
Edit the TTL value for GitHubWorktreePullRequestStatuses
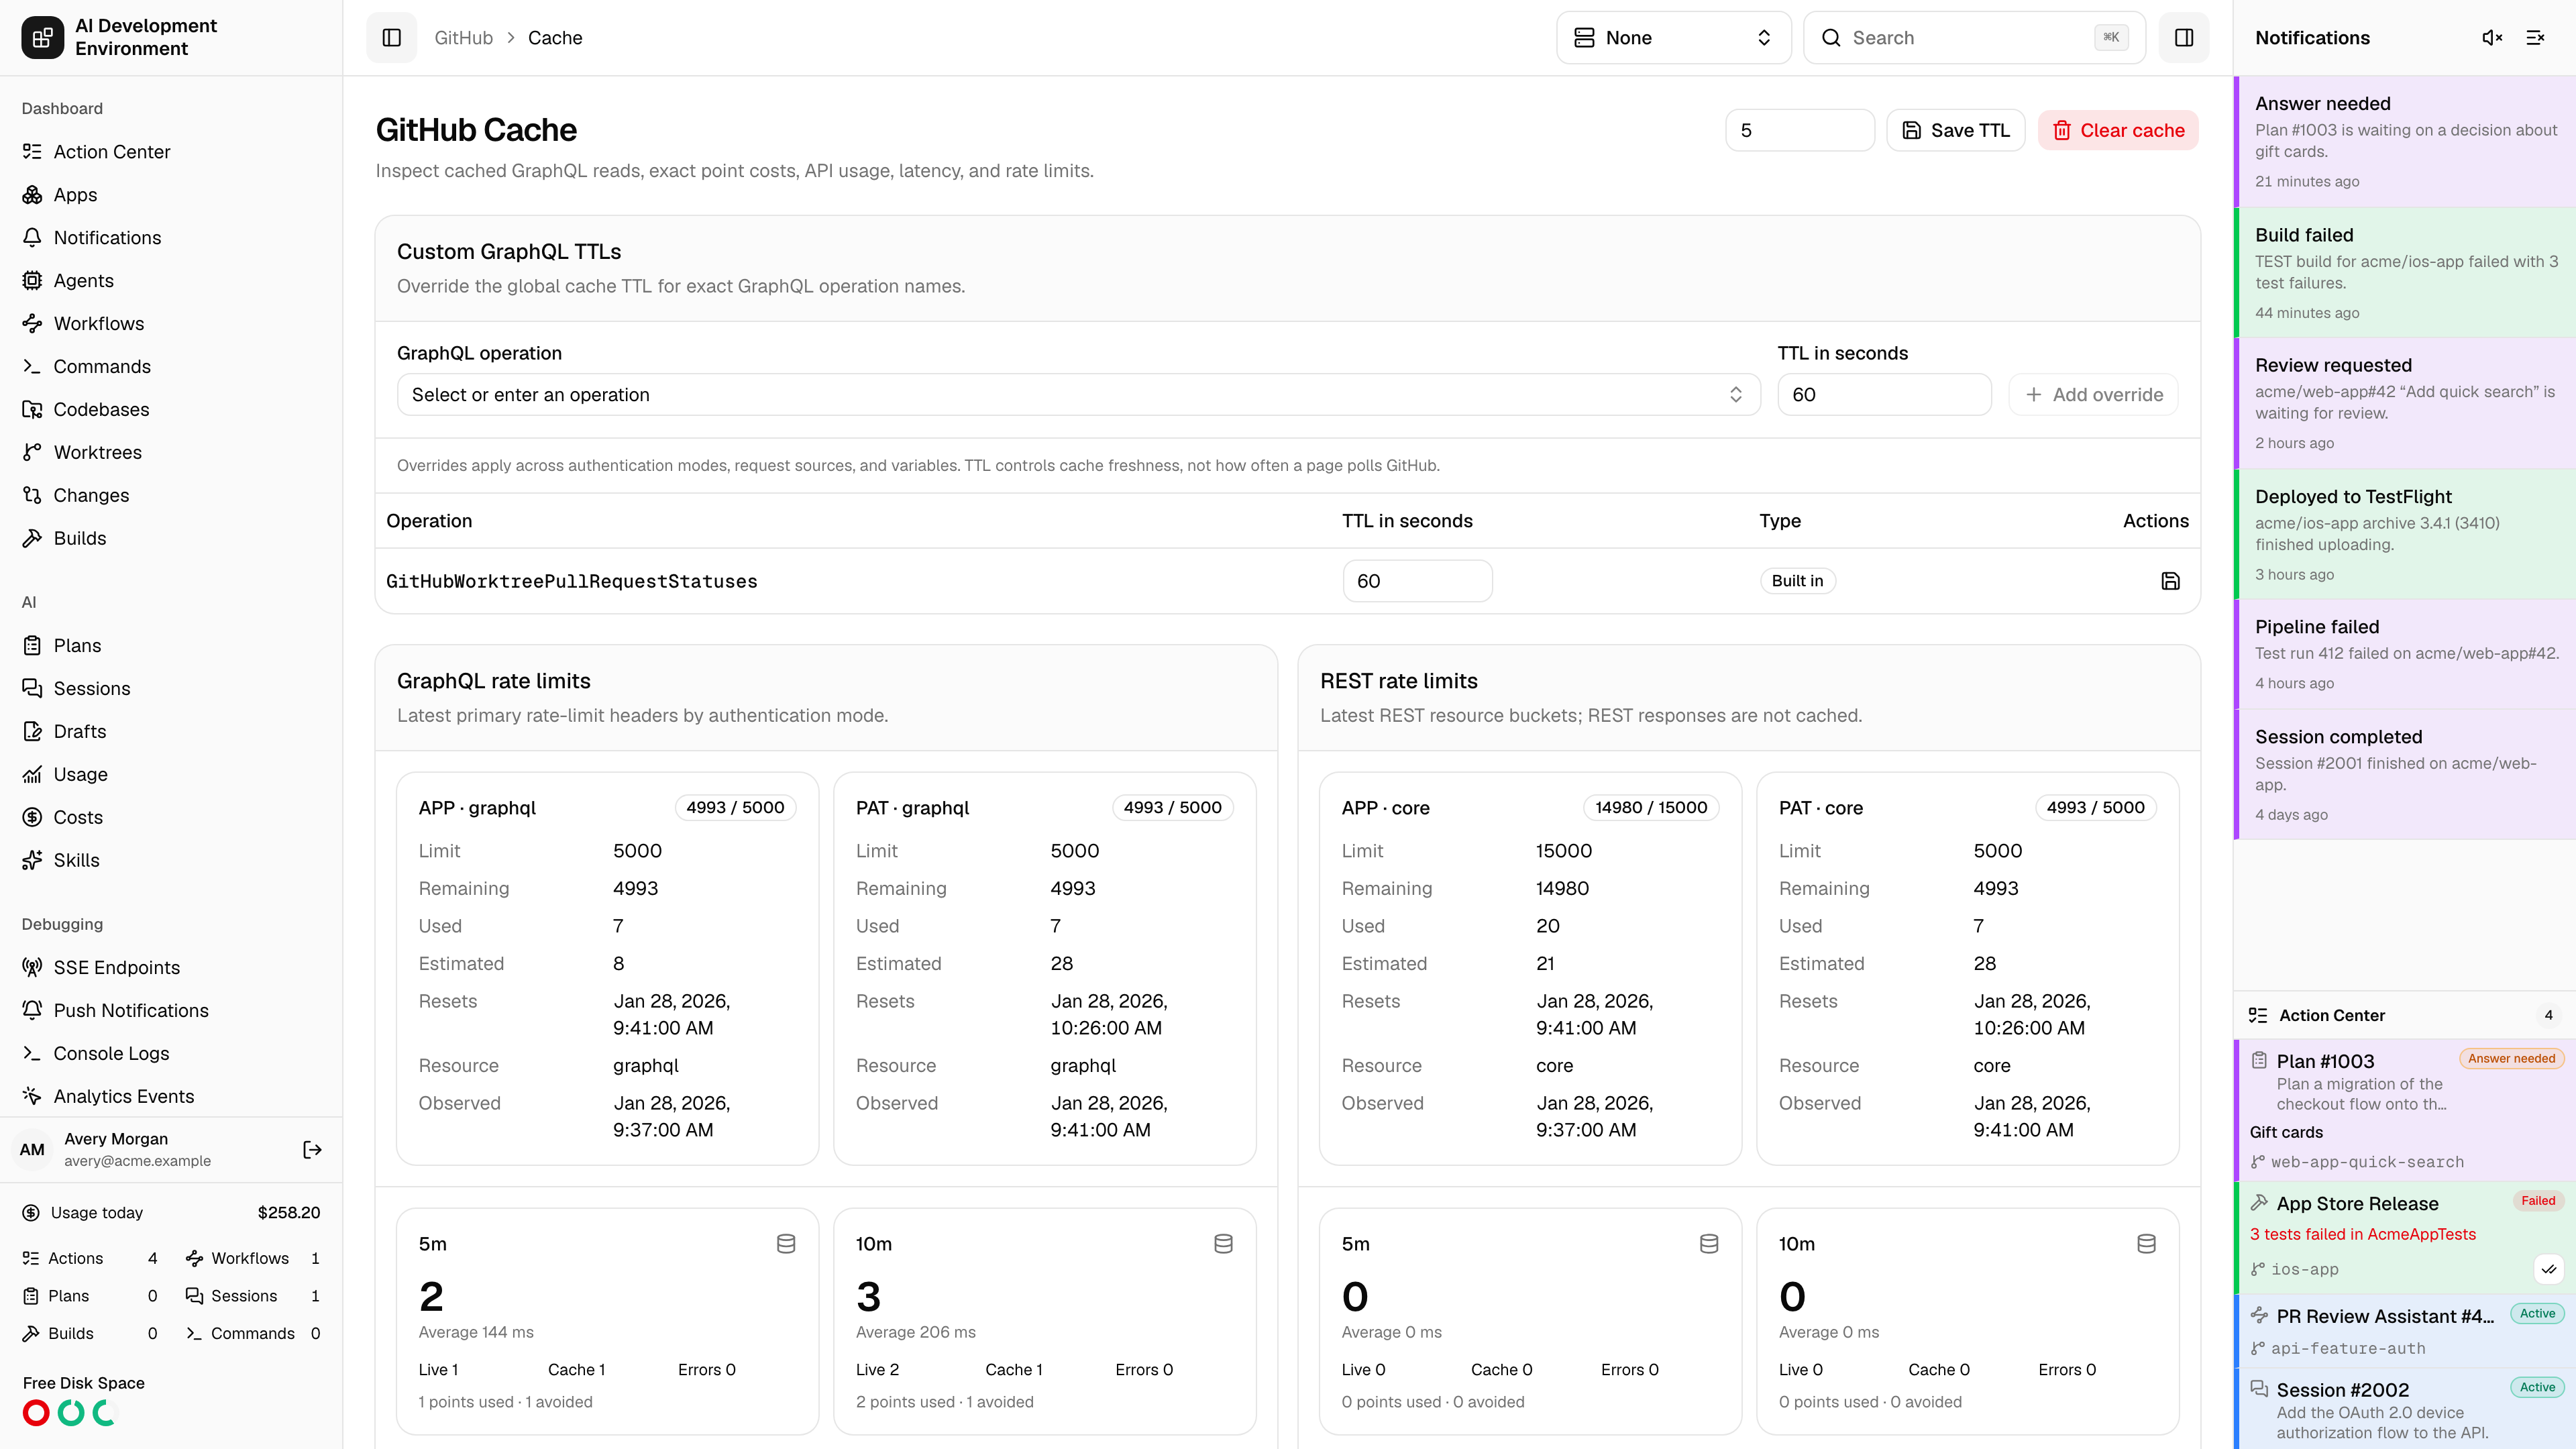click(x=1417, y=581)
